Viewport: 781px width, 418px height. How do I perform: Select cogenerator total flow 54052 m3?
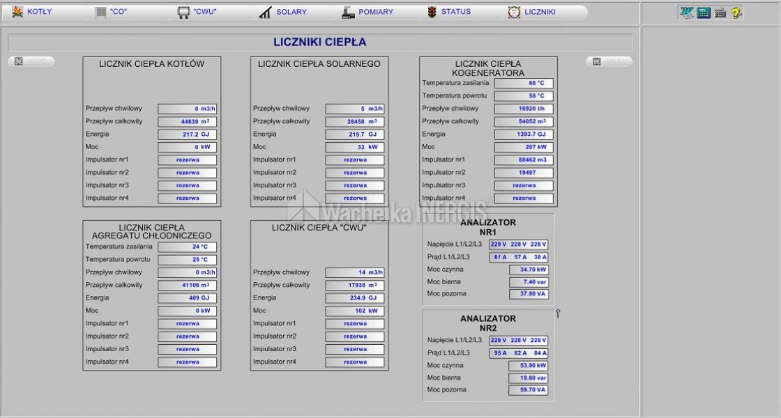524,122
